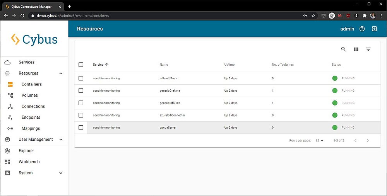Viewport: 387px width, 196px height.
Task: Open the column selection icon
Action: tap(356, 49)
